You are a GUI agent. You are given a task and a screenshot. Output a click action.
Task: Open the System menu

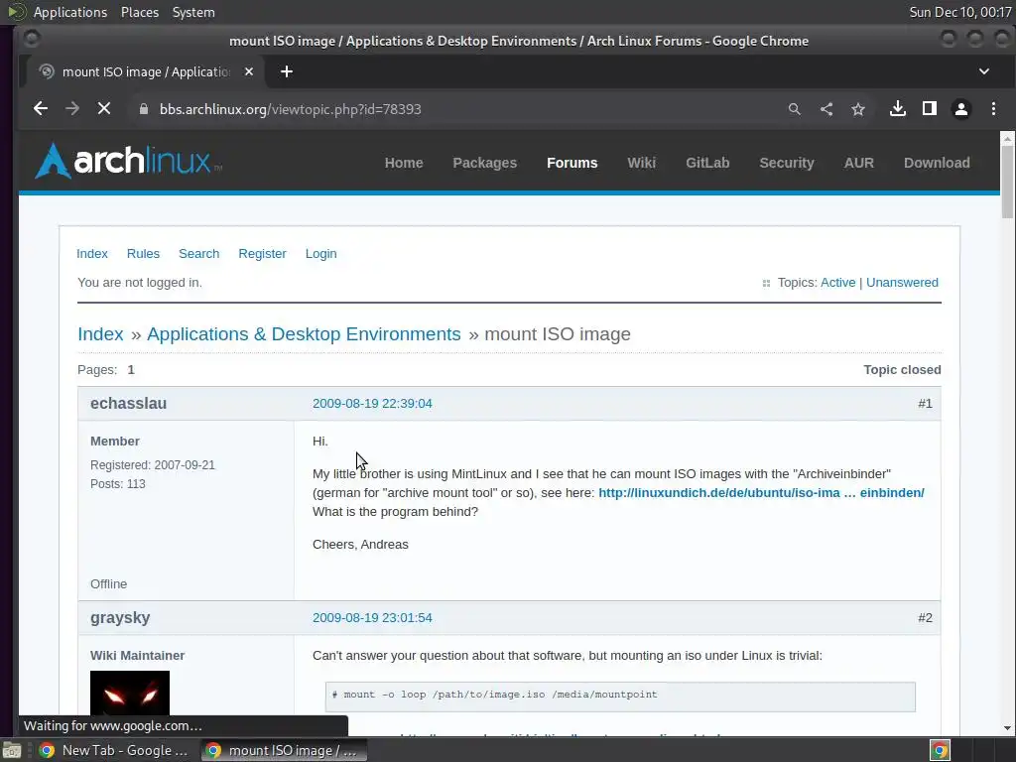click(x=193, y=12)
